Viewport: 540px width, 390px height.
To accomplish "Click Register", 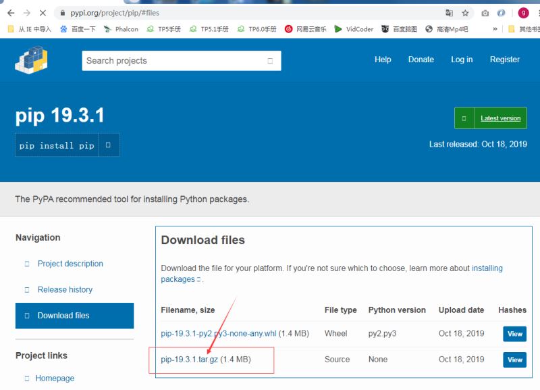I will point(504,59).
